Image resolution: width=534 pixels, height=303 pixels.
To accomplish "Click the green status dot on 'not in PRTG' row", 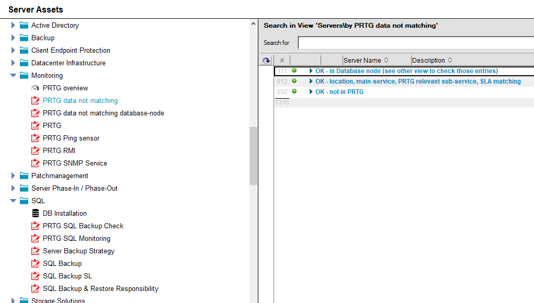I will pos(294,91).
